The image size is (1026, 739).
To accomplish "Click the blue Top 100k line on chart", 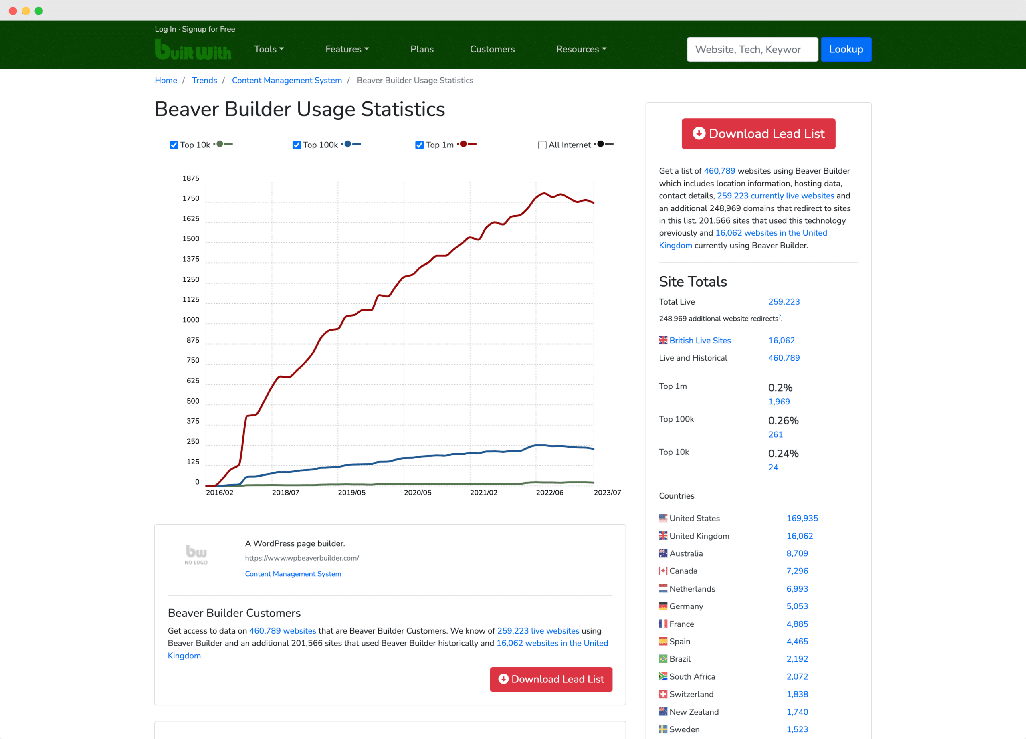I will coord(404,458).
